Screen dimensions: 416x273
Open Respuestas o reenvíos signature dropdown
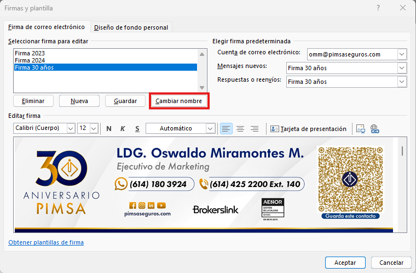click(402, 82)
